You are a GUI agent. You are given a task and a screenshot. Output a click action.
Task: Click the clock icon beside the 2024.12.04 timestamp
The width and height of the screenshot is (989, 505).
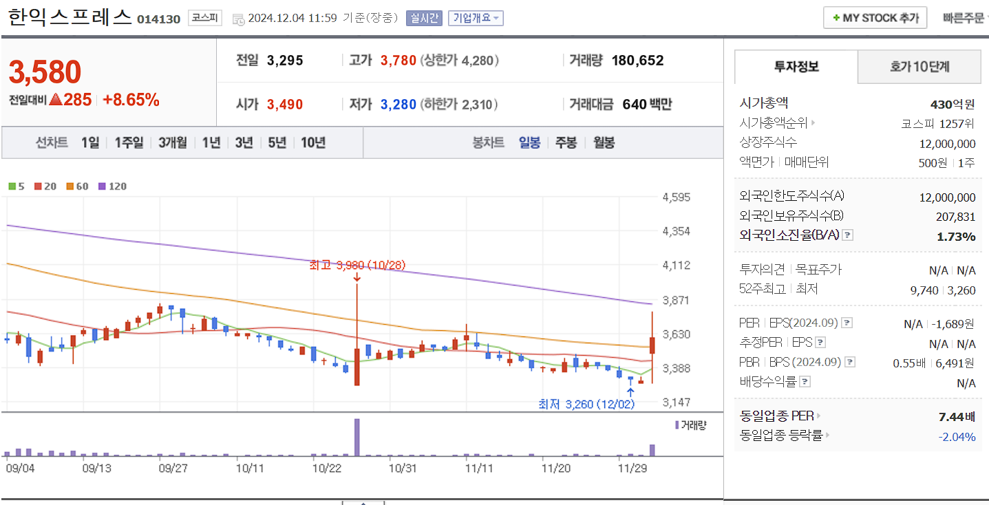click(237, 19)
